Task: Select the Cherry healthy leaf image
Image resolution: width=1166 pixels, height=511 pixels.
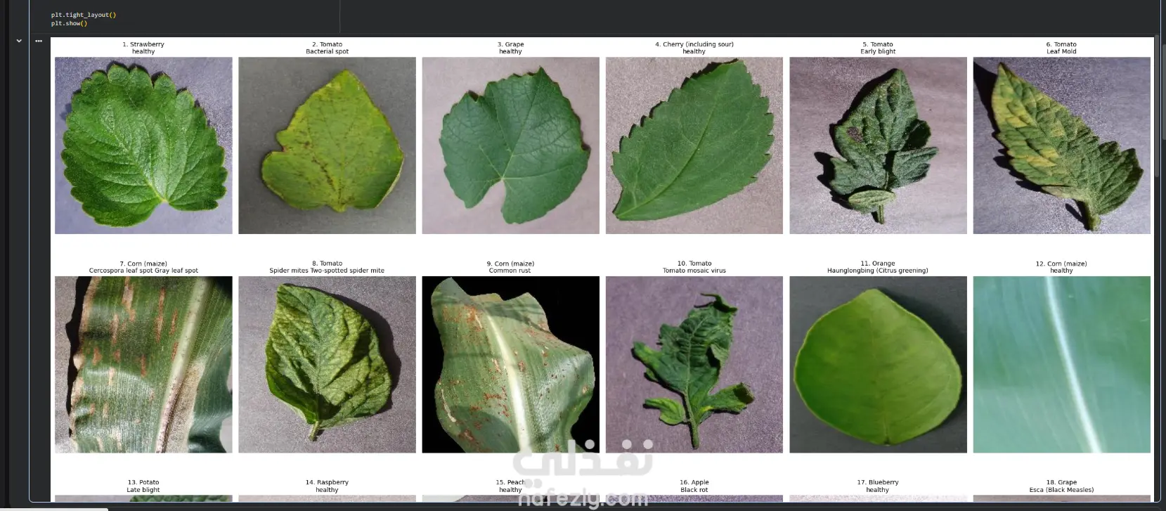Action: click(694, 145)
